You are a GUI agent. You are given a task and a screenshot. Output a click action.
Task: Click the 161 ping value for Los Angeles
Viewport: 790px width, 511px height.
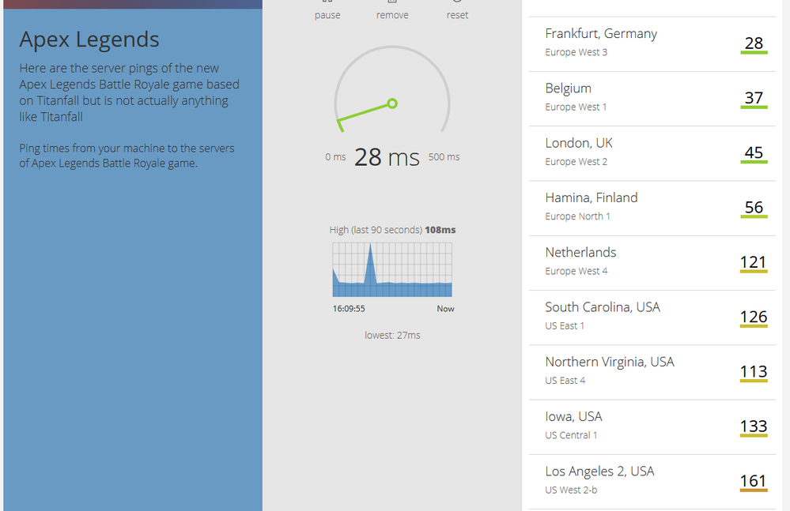(754, 480)
